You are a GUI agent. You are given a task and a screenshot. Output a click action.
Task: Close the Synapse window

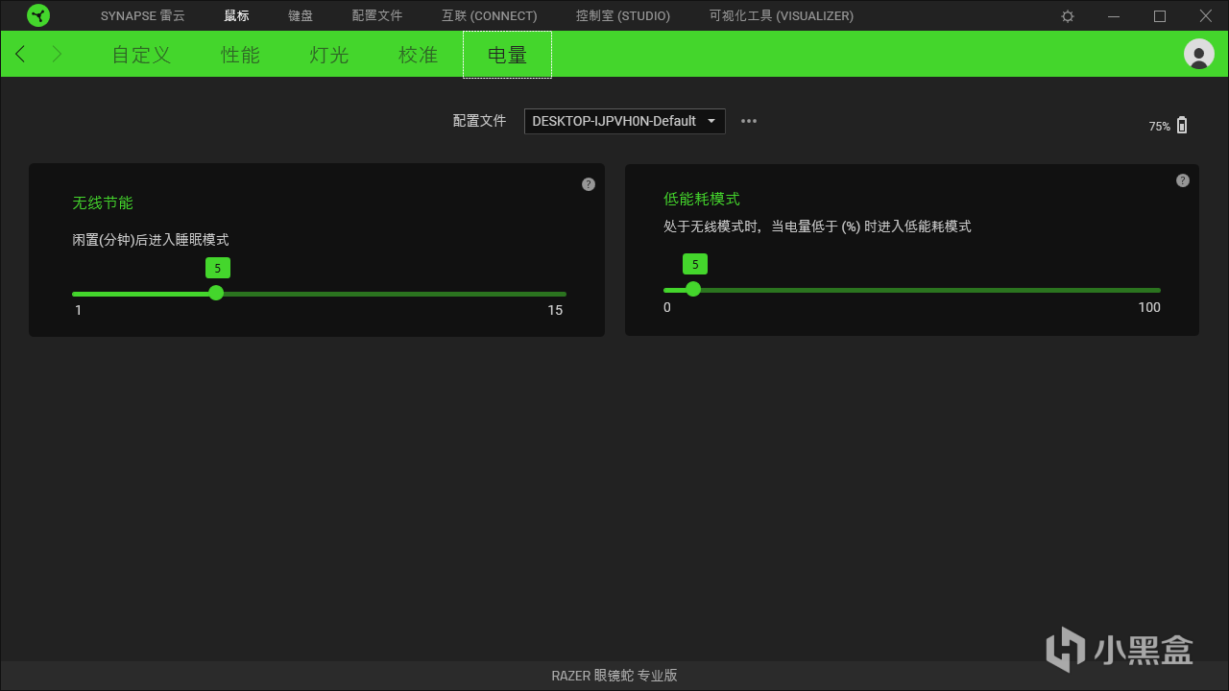1206,16
